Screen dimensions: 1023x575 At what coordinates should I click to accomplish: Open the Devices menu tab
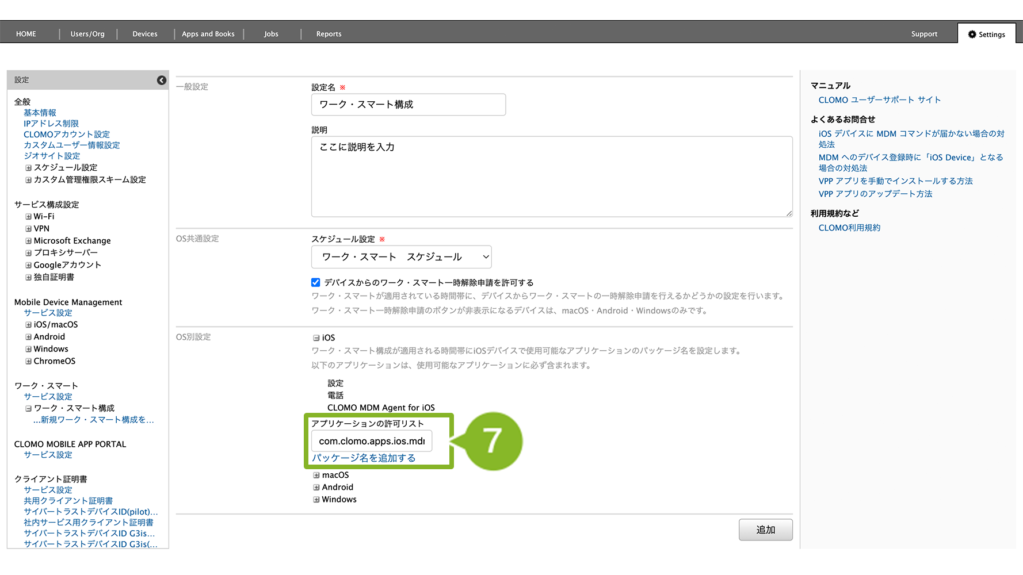coord(145,34)
